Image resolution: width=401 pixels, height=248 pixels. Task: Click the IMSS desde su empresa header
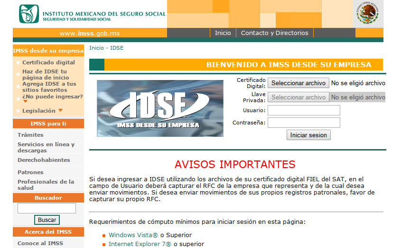(x=48, y=51)
